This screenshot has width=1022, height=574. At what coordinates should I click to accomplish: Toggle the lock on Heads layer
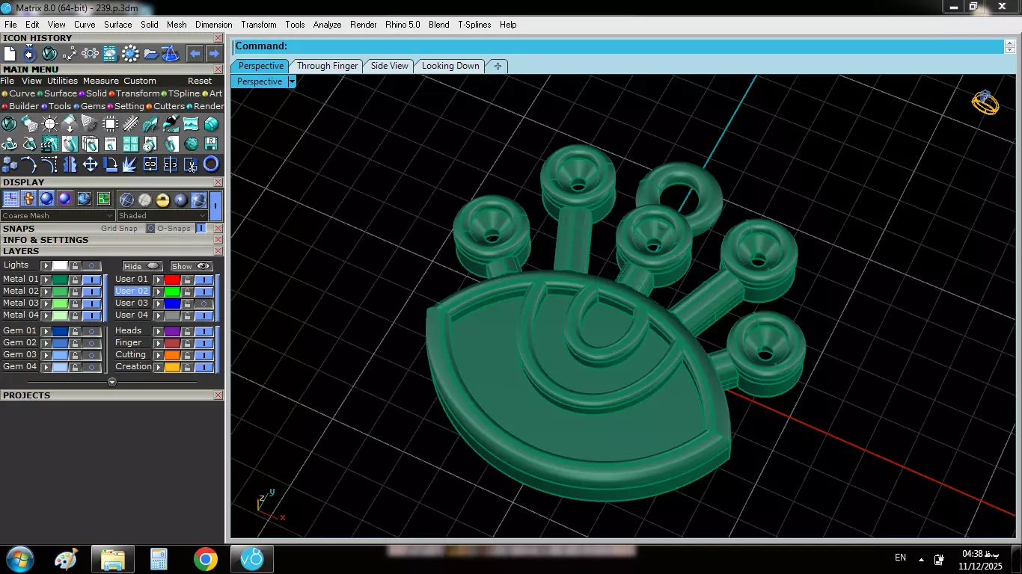[x=187, y=331]
